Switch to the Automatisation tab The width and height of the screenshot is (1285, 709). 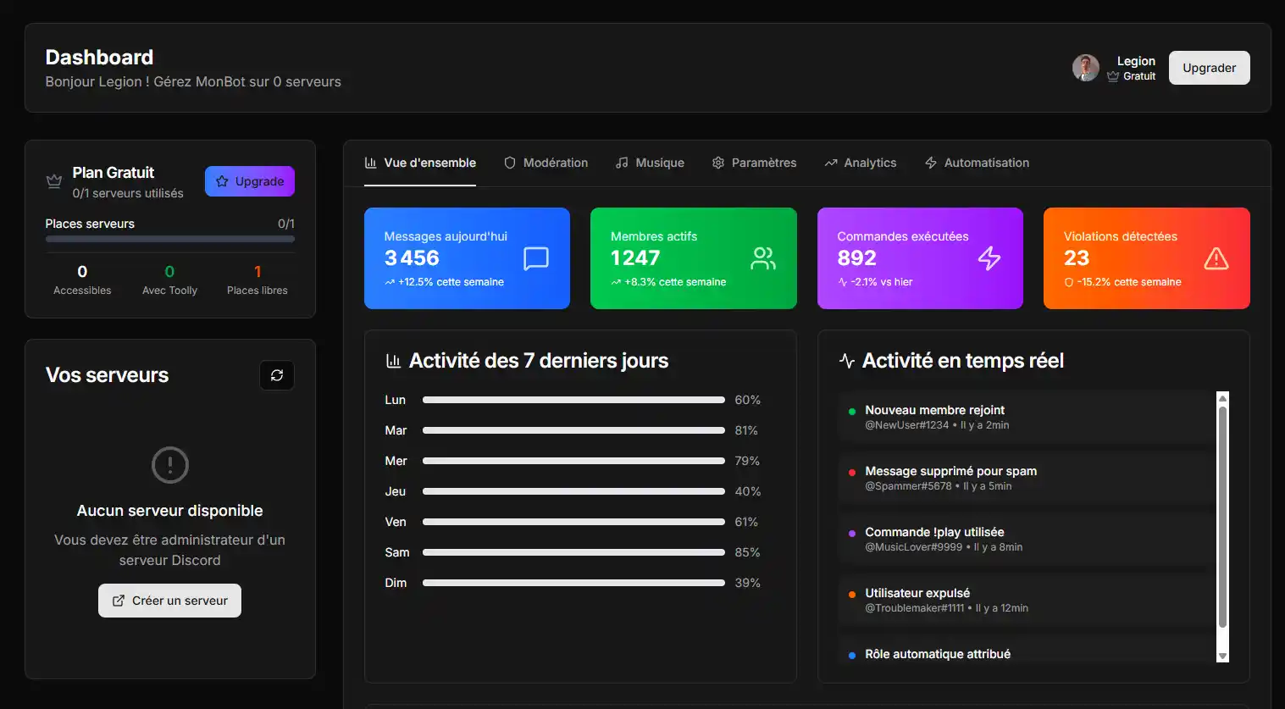pos(977,163)
